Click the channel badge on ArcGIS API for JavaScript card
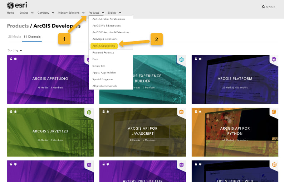This screenshot has width=284, height=182. tap(181, 112)
